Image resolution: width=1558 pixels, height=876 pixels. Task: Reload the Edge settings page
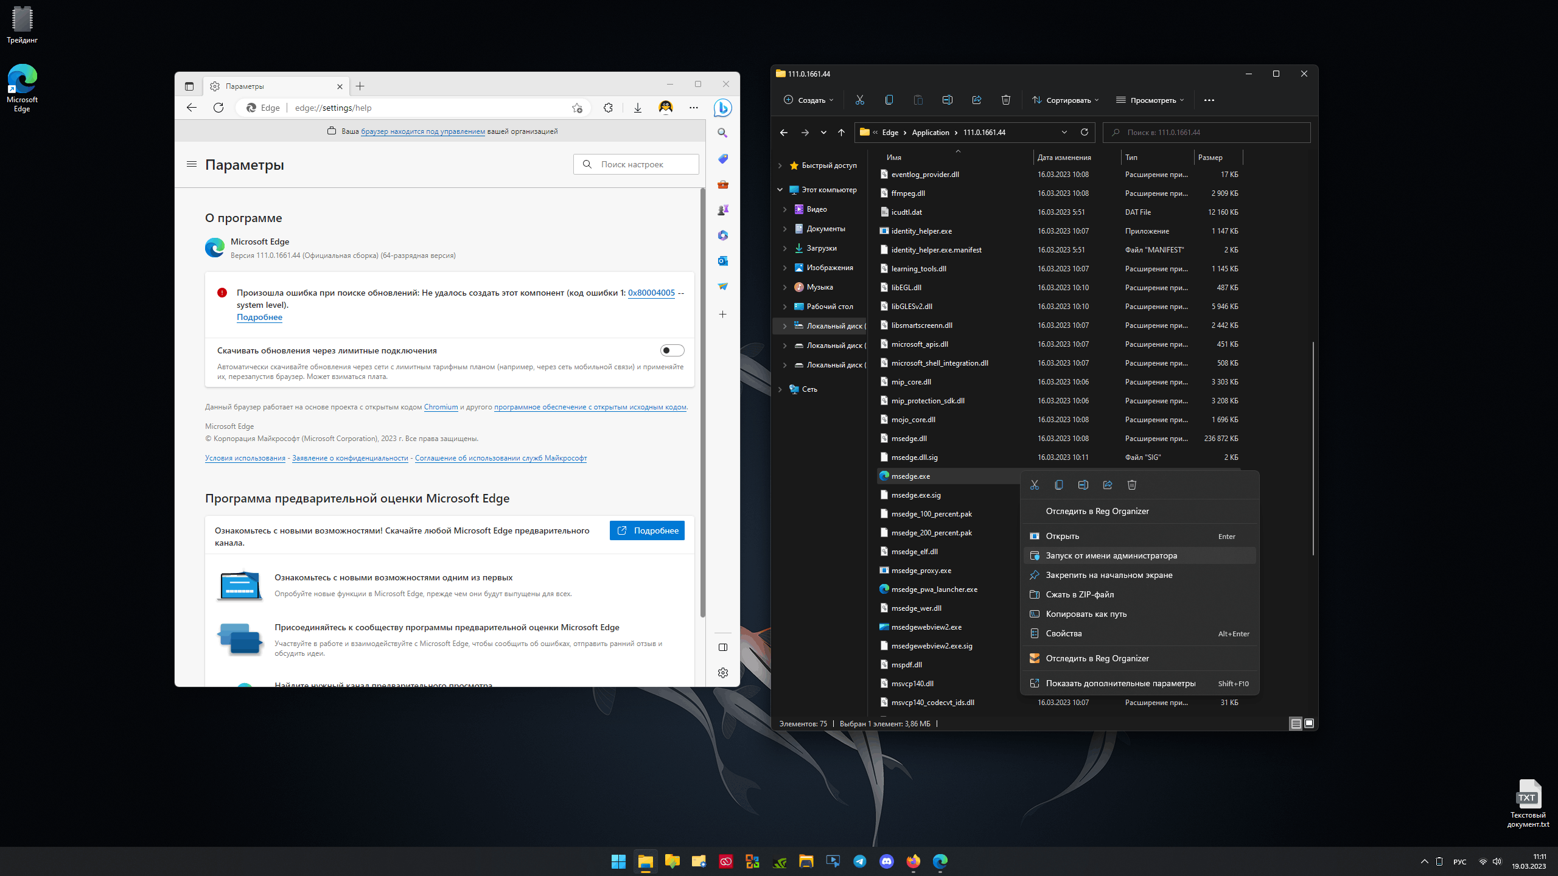point(218,108)
